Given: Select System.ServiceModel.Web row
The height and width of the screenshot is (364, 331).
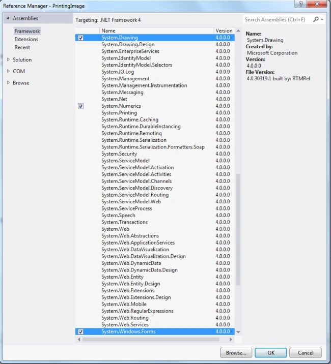Looking at the screenshot, I should click(x=155, y=201).
